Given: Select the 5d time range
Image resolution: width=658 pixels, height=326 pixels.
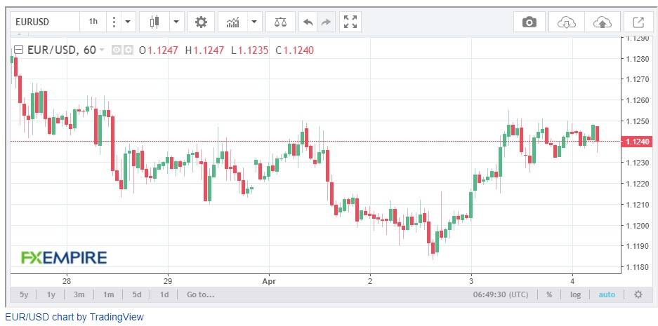Looking at the screenshot, I should pyautogui.click(x=137, y=294).
